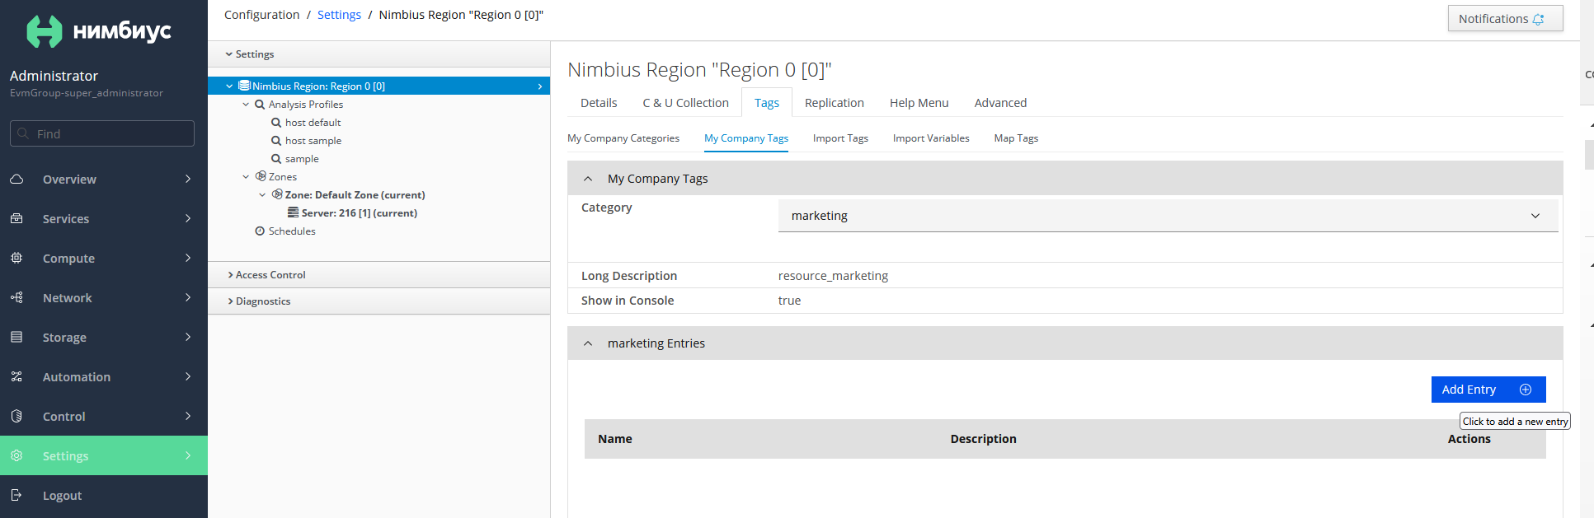Click the Add Entry button
The height and width of the screenshot is (518, 1594).
click(x=1488, y=390)
